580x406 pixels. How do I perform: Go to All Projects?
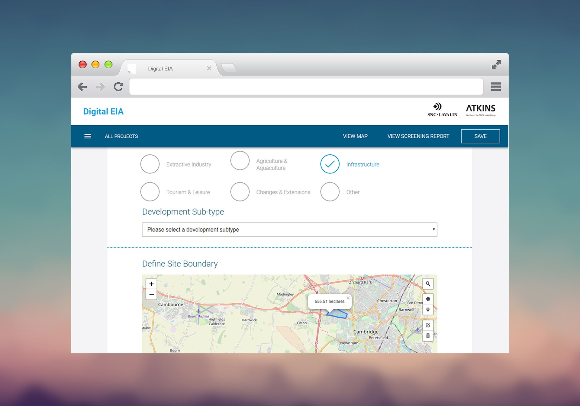point(121,136)
